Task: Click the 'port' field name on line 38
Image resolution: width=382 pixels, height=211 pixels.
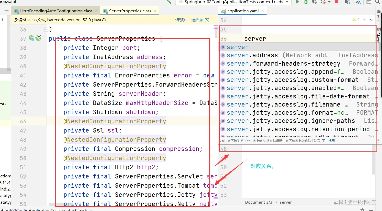Action: click(129, 48)
